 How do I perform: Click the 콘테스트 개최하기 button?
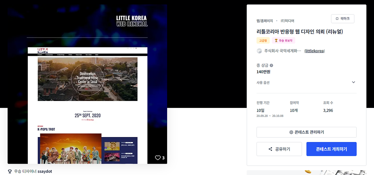(331, 149)
